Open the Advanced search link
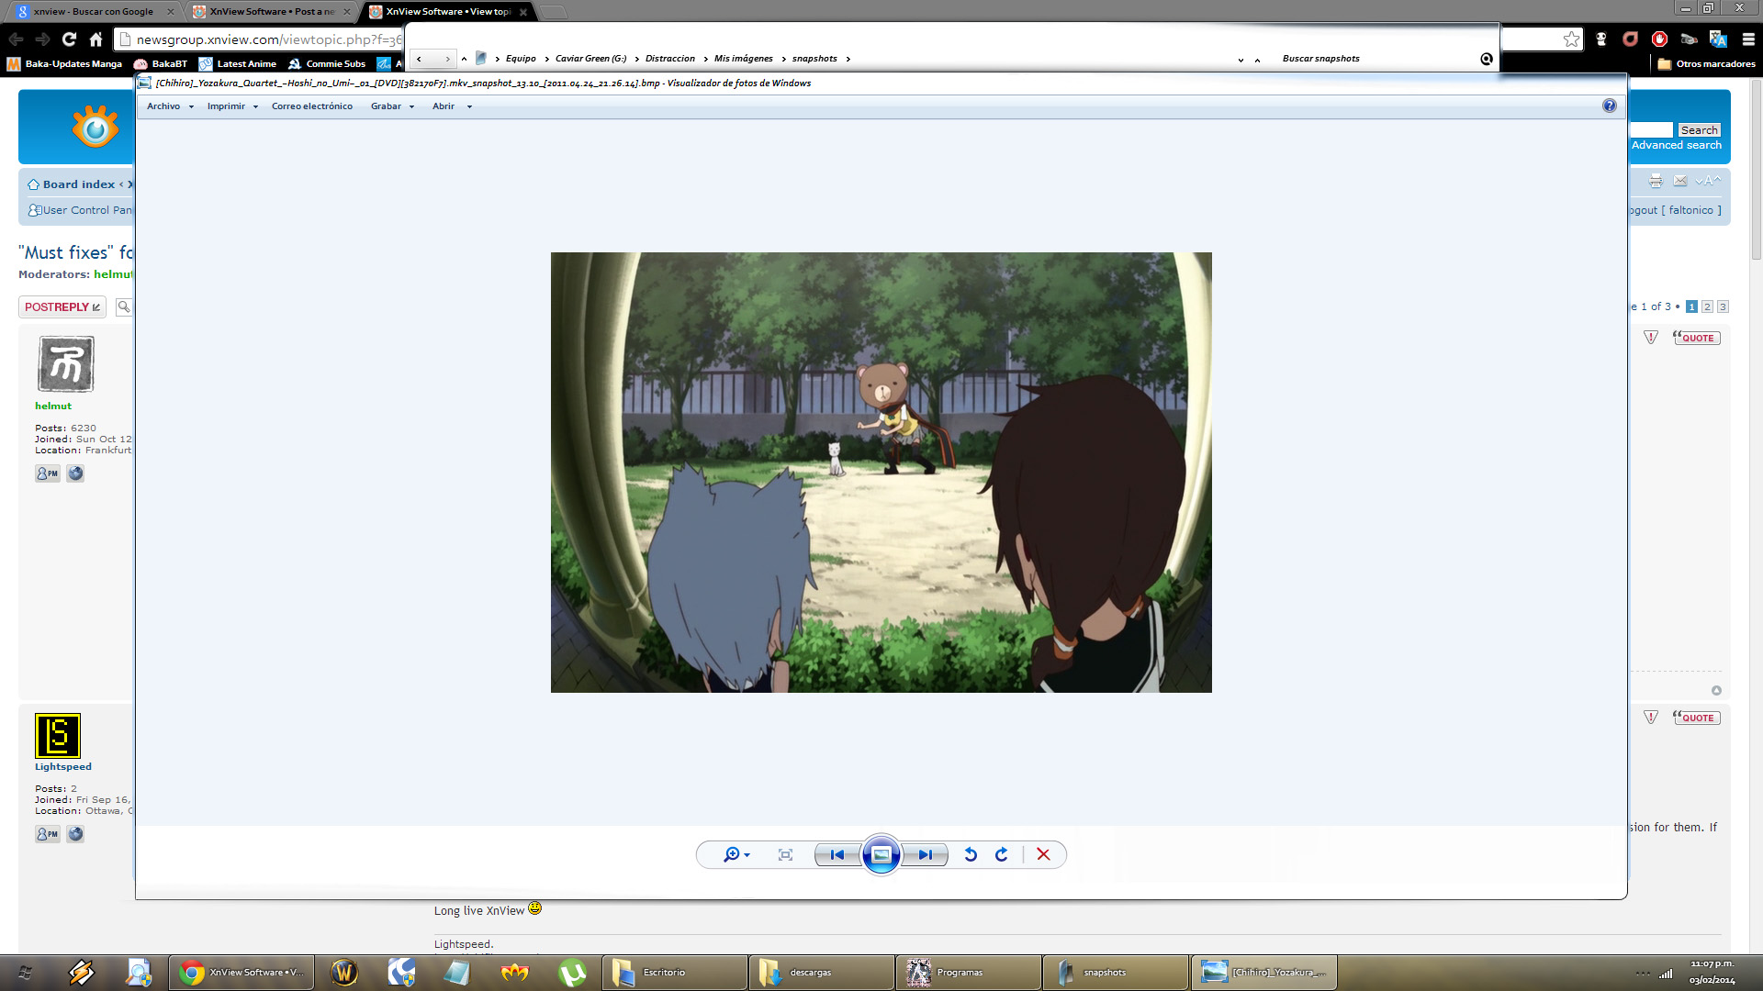Screen dimensions: 1763x991 (x=1676, y=145)
